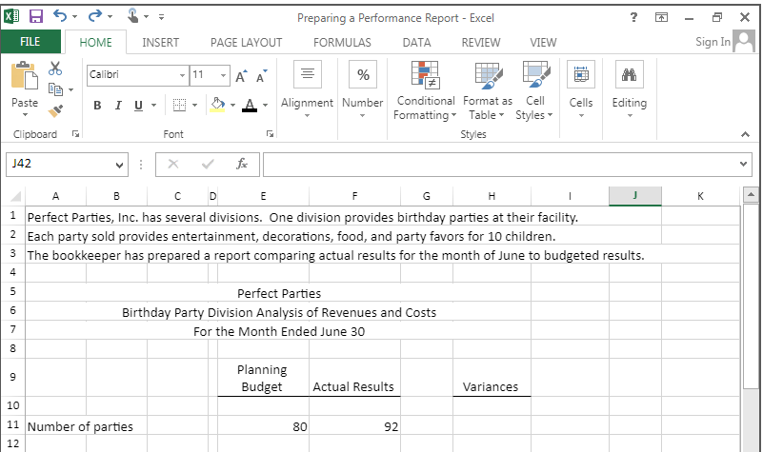Image resolution: width=763 pixels, height=452 pixels.
Task: Expand the Paste options arrow
Action: point(25,115)
